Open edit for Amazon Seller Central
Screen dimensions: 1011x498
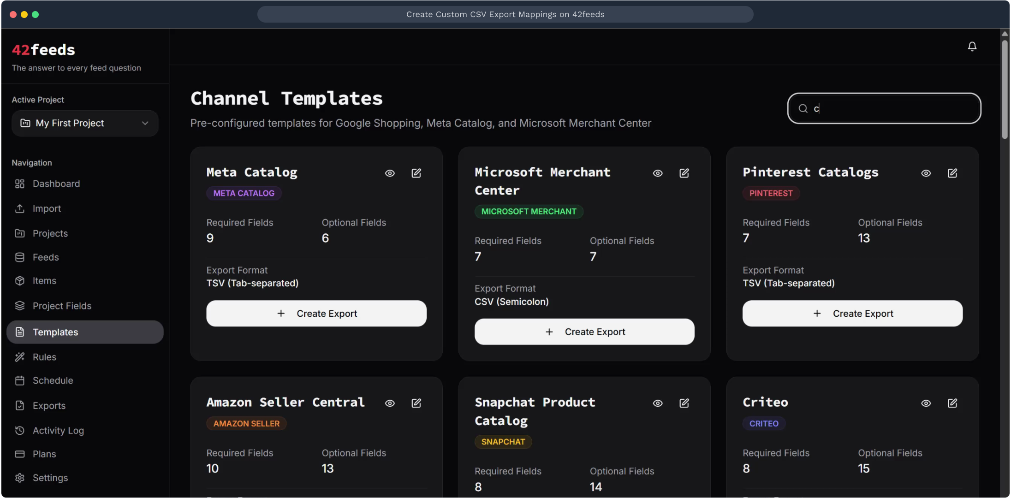point(416,403)
